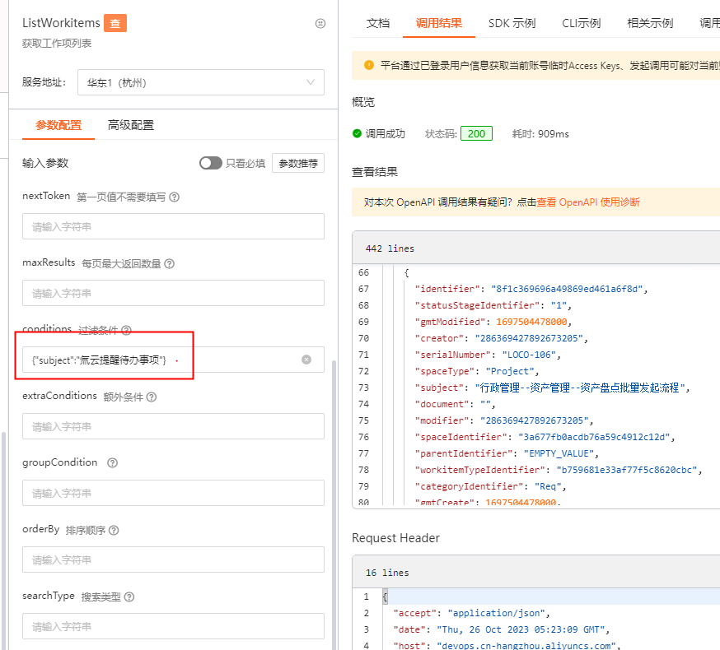This screenshot has height=650, width=720.
Task: Click the 耗时: 909ms text
Action: click(x=540, y=134)
